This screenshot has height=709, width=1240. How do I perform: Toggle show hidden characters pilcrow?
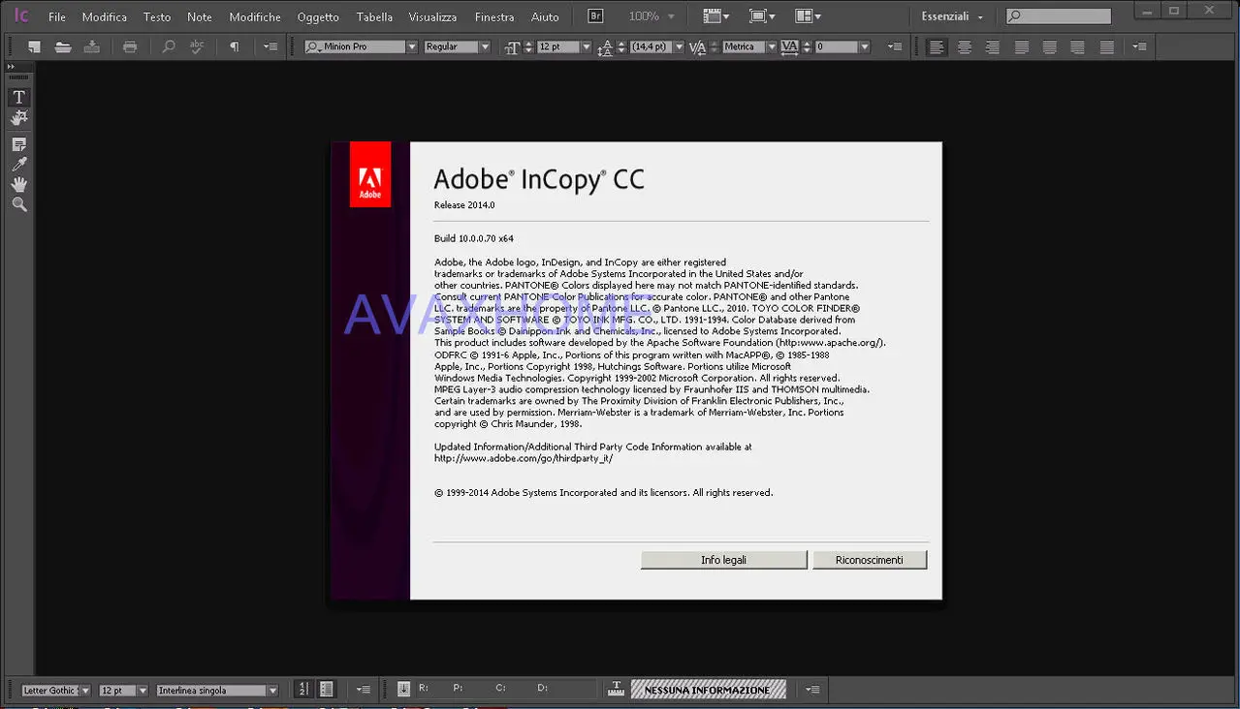235,46
